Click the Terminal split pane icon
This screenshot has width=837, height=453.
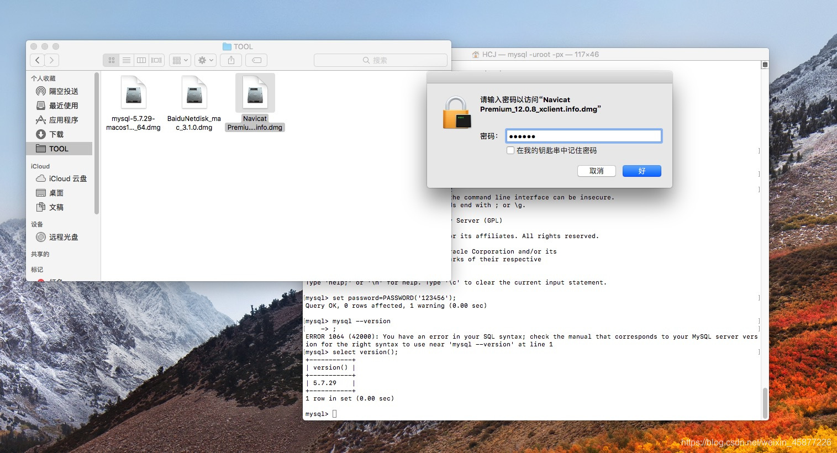click(x=765, y=65)
